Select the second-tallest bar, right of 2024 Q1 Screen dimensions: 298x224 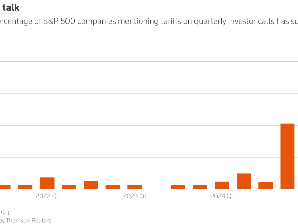244,181
